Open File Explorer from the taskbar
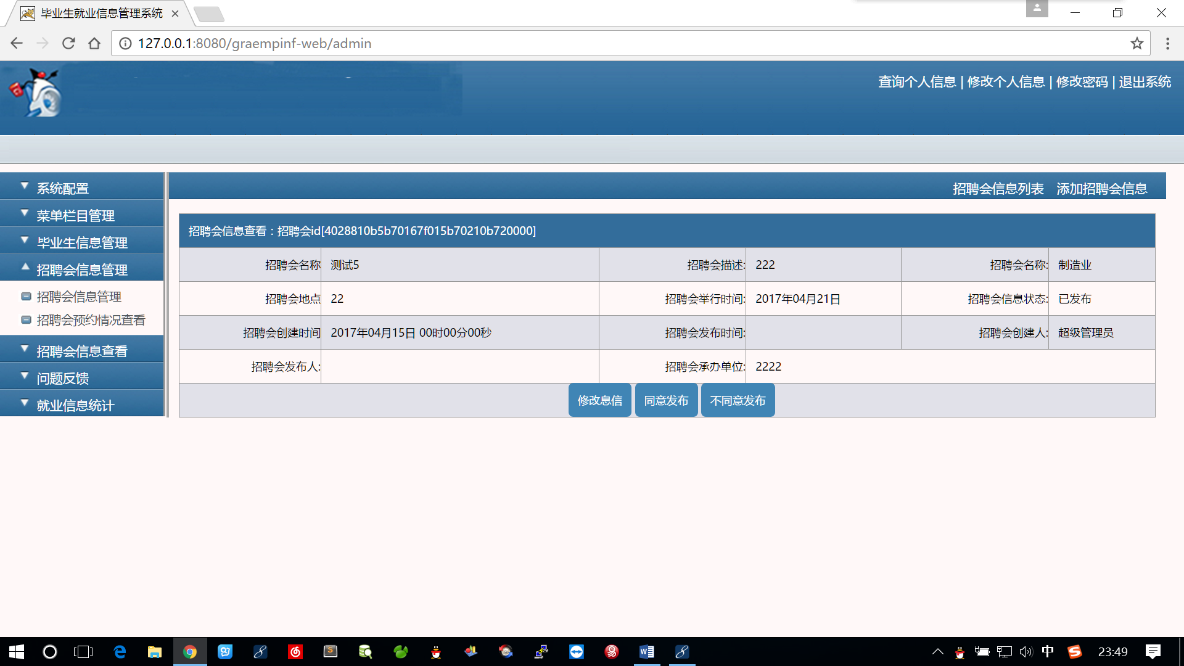The height and width of the screenshot is (666, 1184). click(x=154, y=652)
